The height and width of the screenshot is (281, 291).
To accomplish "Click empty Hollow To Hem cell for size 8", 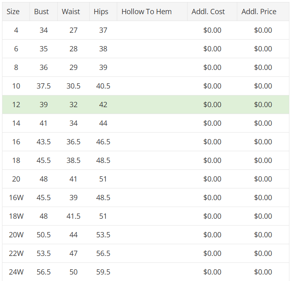I will [152, 68].
